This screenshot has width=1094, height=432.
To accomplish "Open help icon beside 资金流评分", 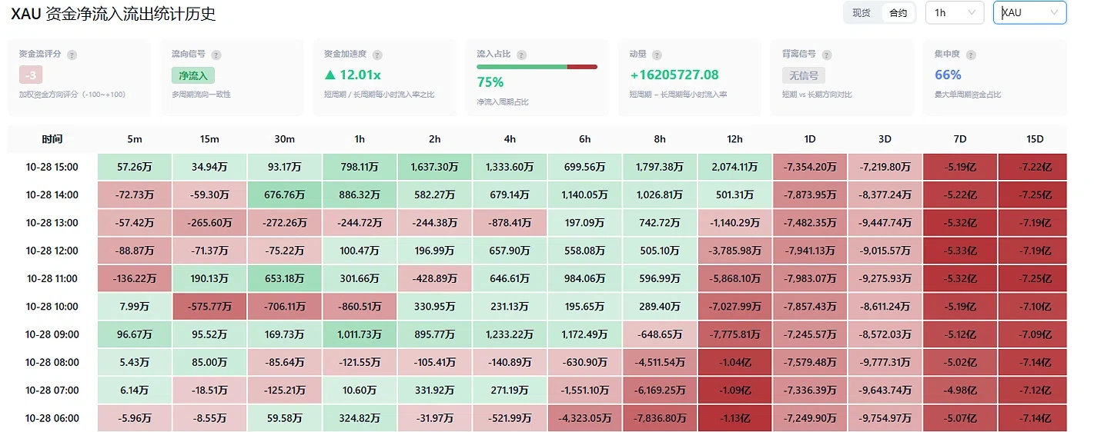I will point(72,55).
